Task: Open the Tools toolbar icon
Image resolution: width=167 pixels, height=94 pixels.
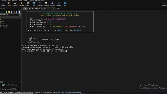Action: click(x=9, y=3)
